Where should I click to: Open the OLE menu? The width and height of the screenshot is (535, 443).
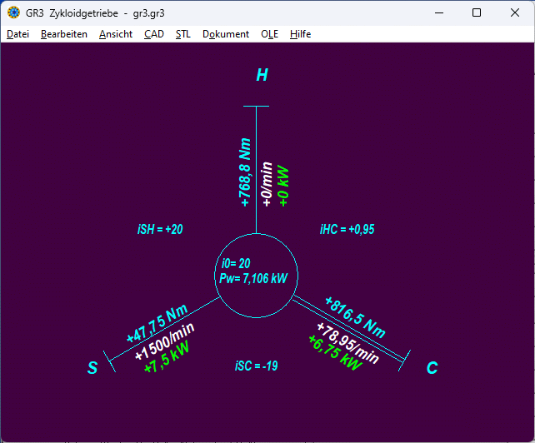pos(269,34)
